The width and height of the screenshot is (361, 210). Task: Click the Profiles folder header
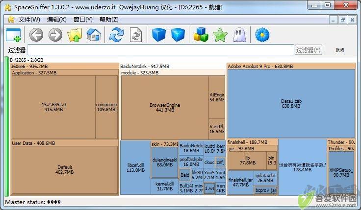(x=341, y=149)
